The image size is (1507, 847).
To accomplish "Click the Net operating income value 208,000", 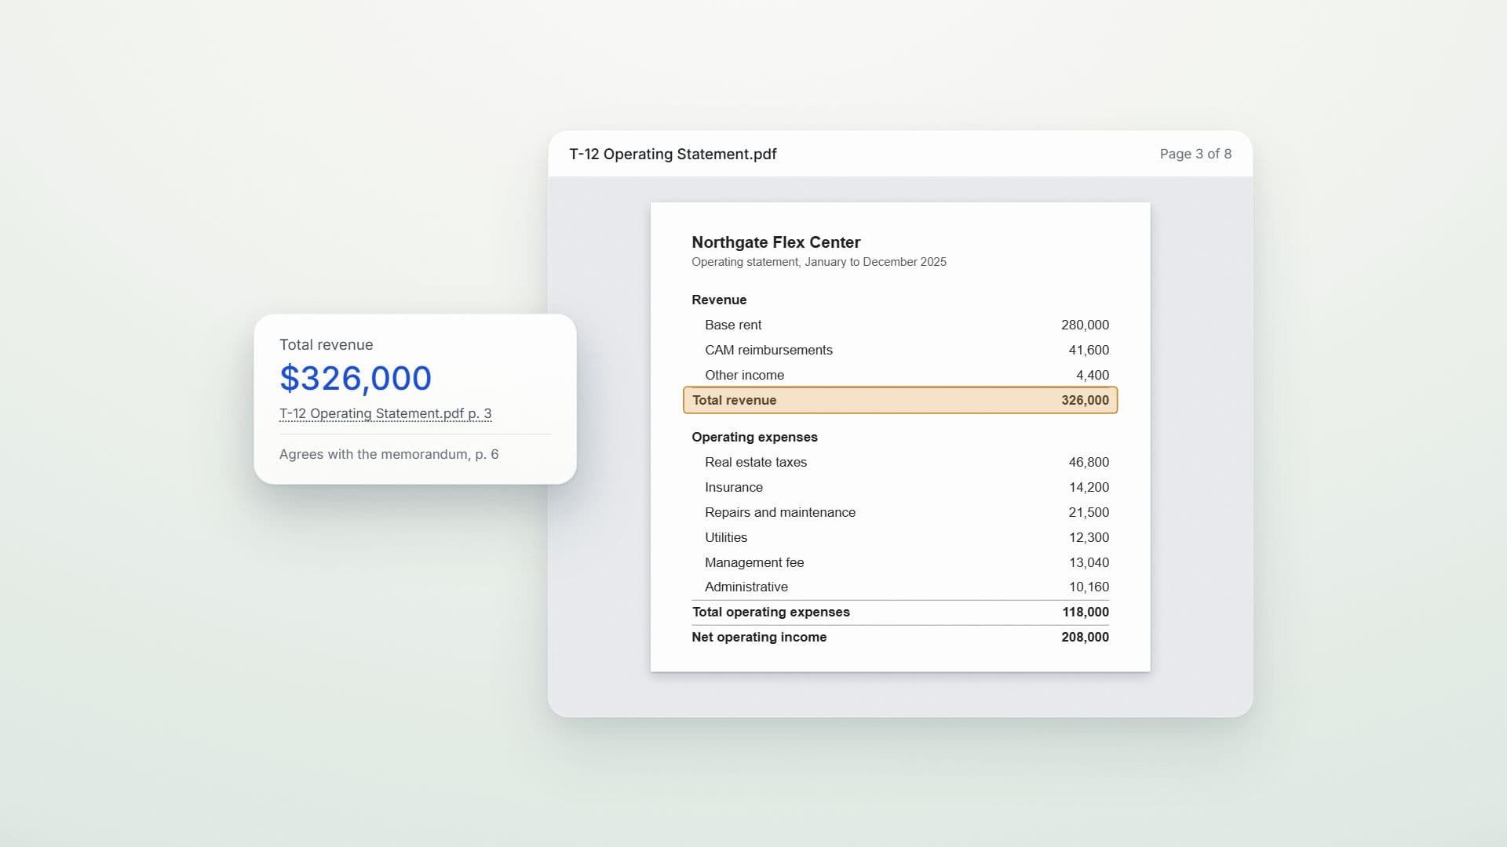I will point(1085,637).
